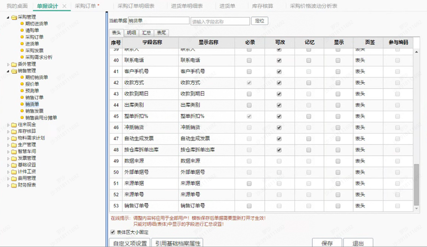
Task: Select 销售订单 in the tree
Action: coord(34,97)
